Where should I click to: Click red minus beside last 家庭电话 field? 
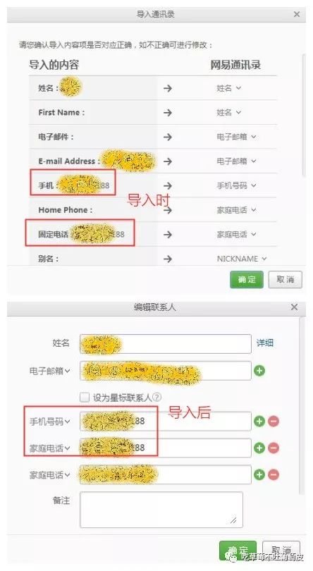coord(274,474)
